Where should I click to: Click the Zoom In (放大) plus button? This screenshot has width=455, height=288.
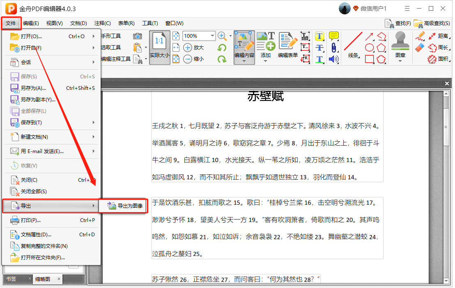pos(188,48)
